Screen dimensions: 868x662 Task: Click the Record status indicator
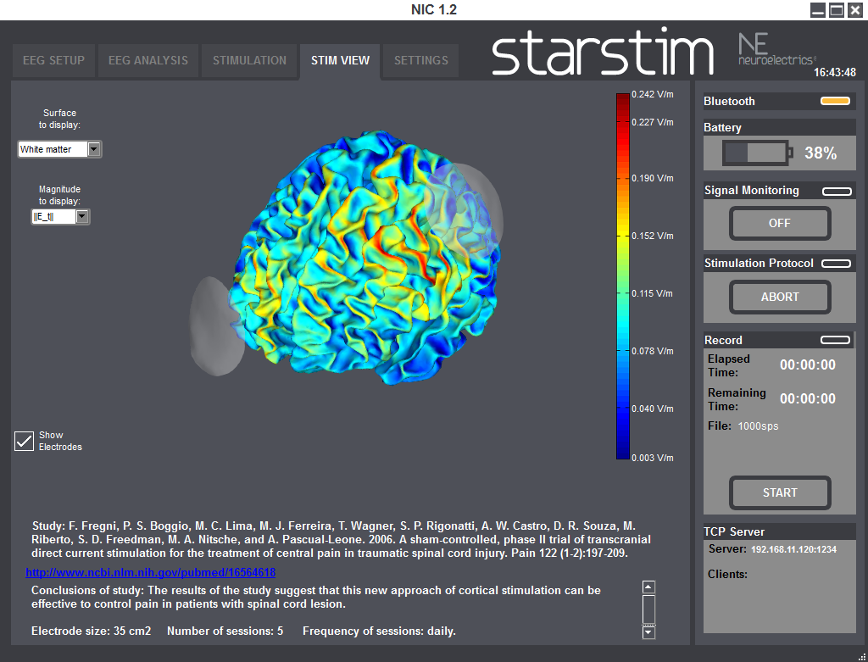click(835, 340)
